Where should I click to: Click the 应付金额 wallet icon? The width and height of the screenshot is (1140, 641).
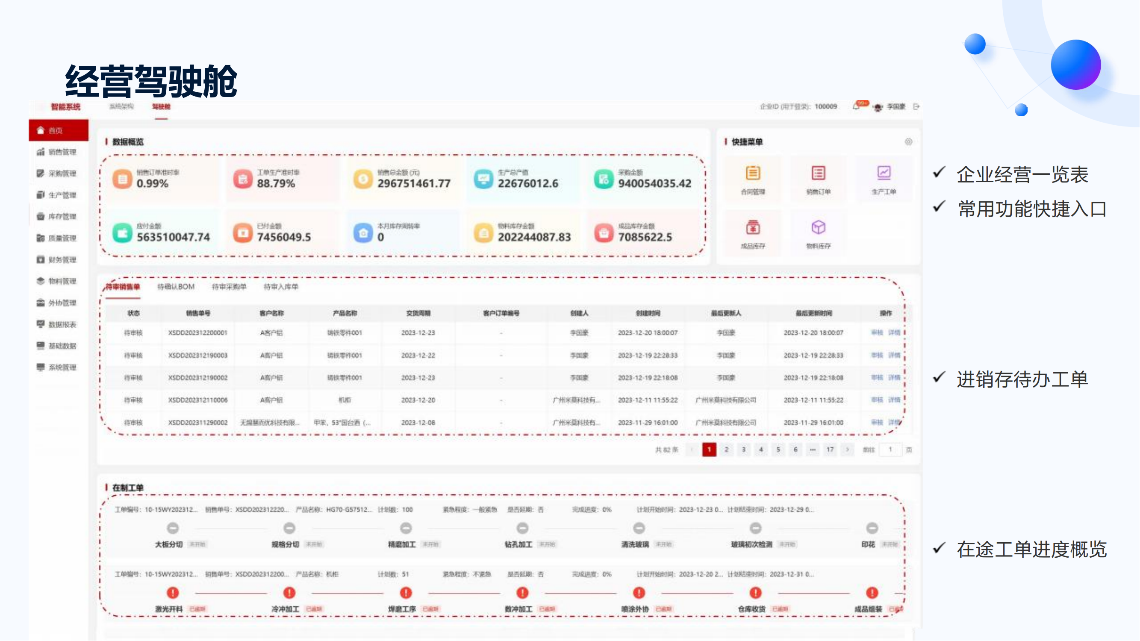[x=122, y=233]
